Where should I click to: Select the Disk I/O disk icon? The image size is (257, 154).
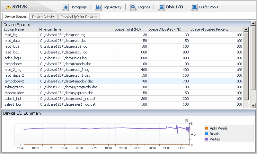click(161, 7)
